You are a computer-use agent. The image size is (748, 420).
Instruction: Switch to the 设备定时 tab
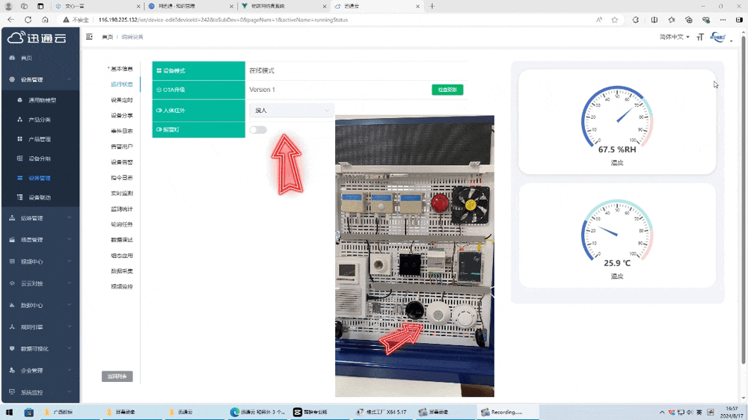click(x=121, y=100)
